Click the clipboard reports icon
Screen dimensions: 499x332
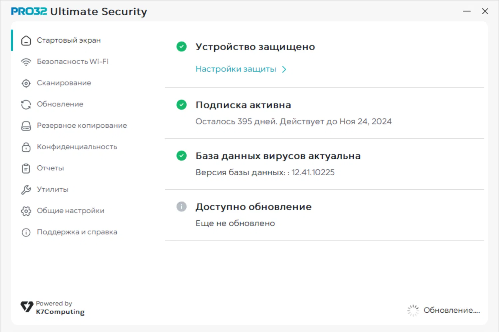[x=26, y=168]
